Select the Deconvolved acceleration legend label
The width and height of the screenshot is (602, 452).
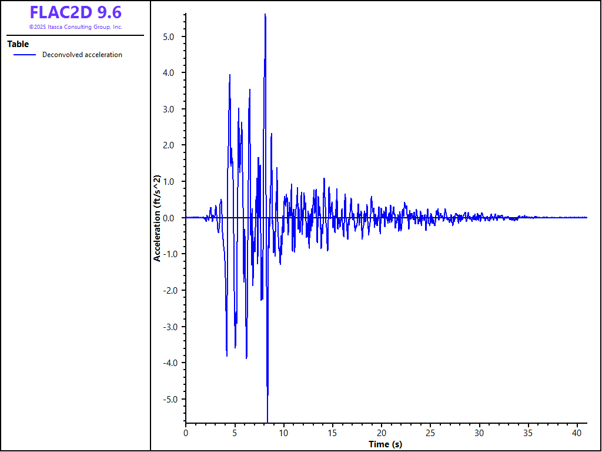coord(82,55)
